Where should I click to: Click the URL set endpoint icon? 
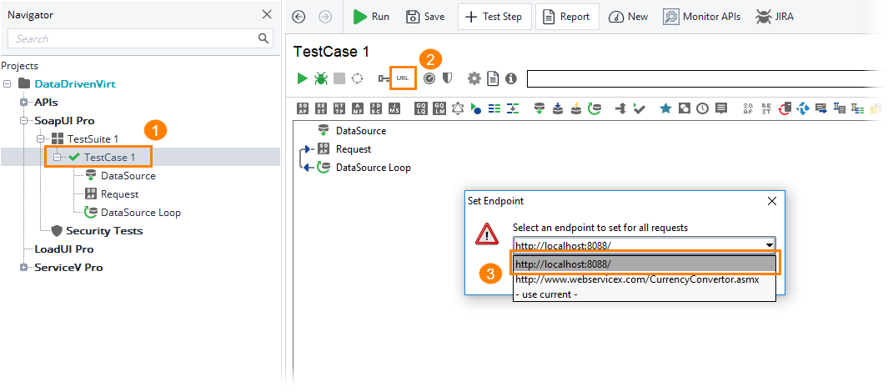pyautogui.click(x=403, y=78)
